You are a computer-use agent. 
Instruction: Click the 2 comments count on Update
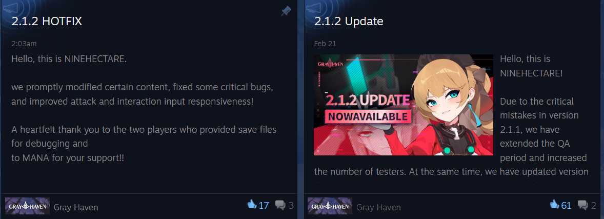tap(594, 206)
